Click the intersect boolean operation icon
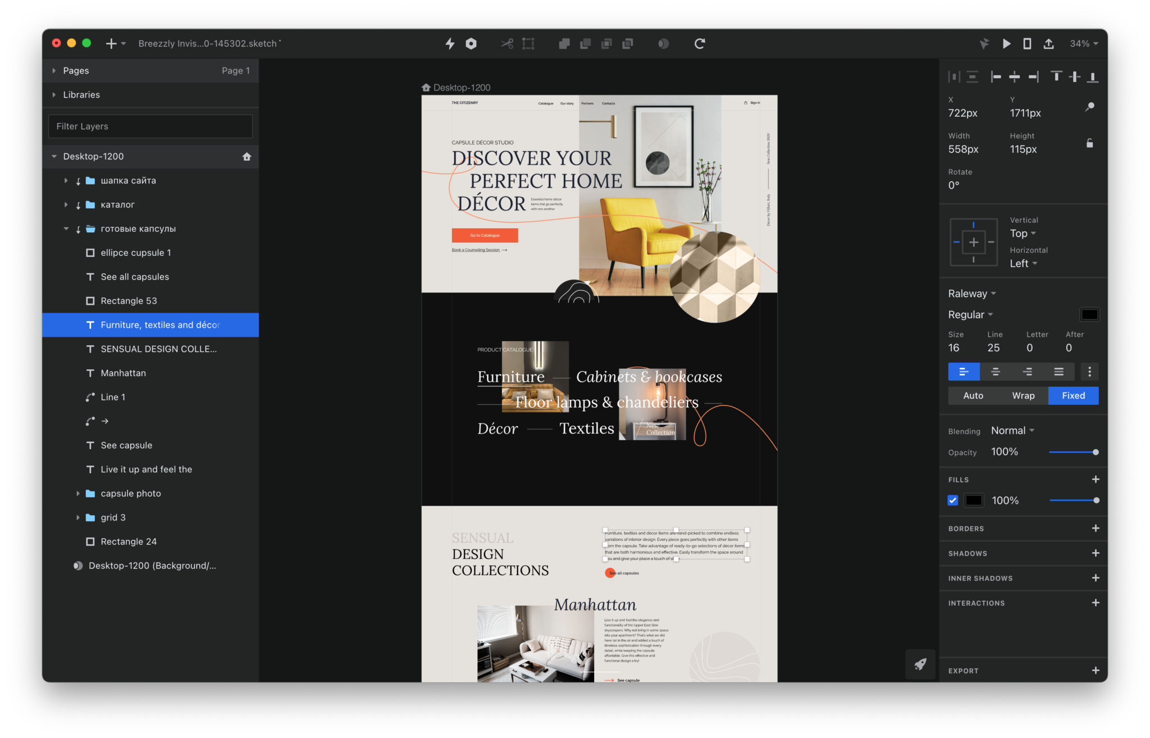Screen dimensions: 1150x738 (x=606, y=44)
